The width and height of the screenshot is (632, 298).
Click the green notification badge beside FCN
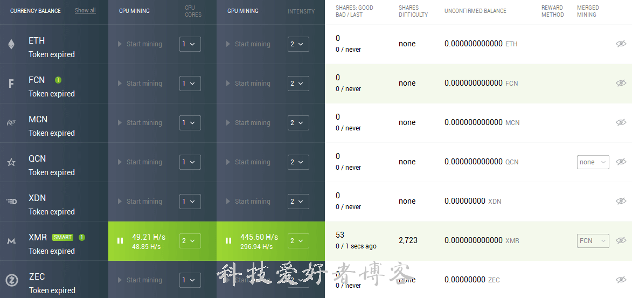click(58, 80)
